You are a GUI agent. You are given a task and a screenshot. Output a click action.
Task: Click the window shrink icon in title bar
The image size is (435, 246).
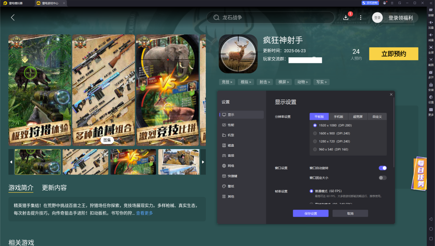point(400,3)
